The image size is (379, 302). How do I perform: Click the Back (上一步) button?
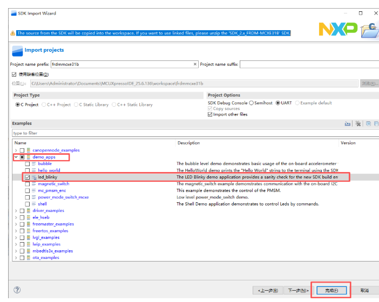[268, 291]
